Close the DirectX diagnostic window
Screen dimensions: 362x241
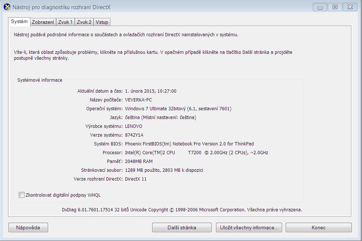tap(350, 7)
